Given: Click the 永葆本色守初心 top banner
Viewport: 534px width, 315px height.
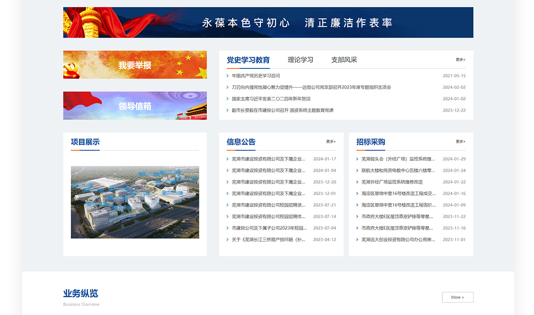Looking at the screenshot, I should click(x=268, y=22).
